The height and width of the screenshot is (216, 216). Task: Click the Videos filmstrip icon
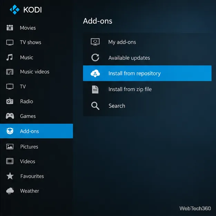(10, 161)
